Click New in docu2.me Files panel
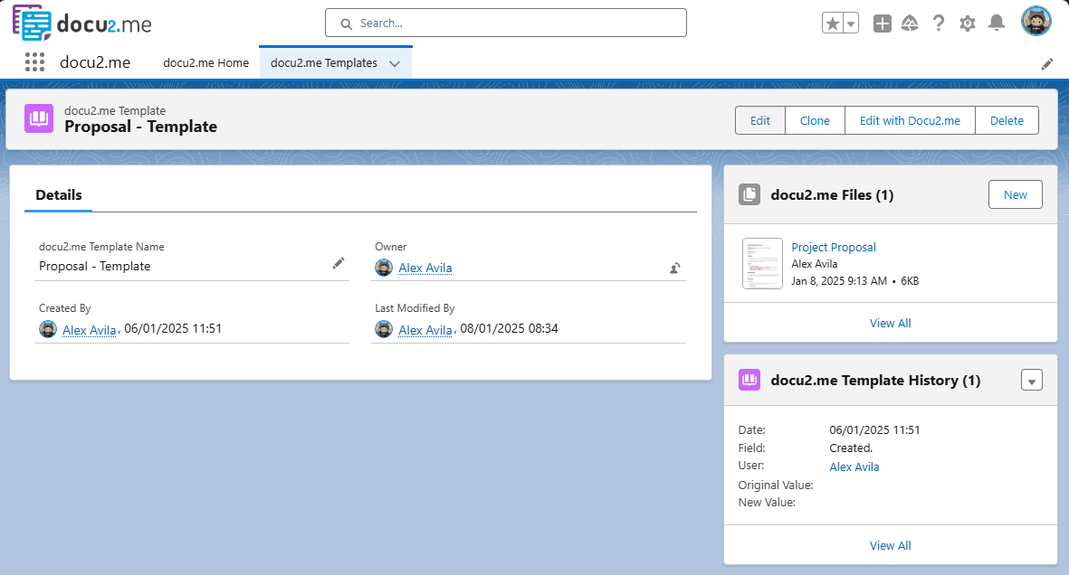 pyautogui.click(x=1015, y=195)
